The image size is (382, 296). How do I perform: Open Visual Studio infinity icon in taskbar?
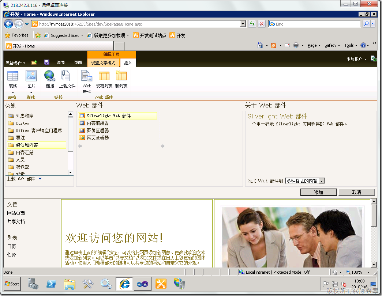point(143,284)
